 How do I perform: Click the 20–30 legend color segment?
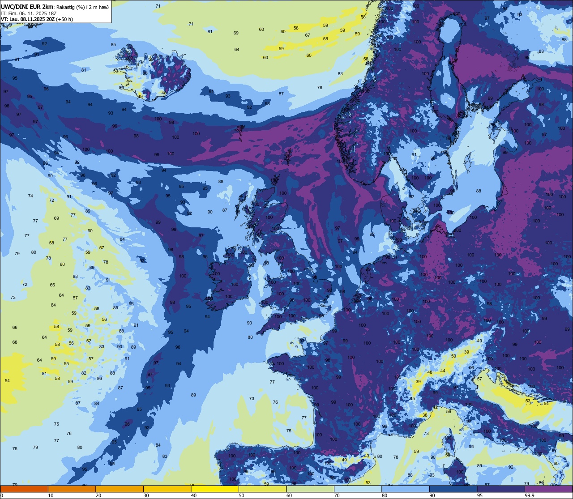pos(120,489)
